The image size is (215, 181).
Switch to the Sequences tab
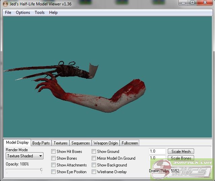[81, 143]
